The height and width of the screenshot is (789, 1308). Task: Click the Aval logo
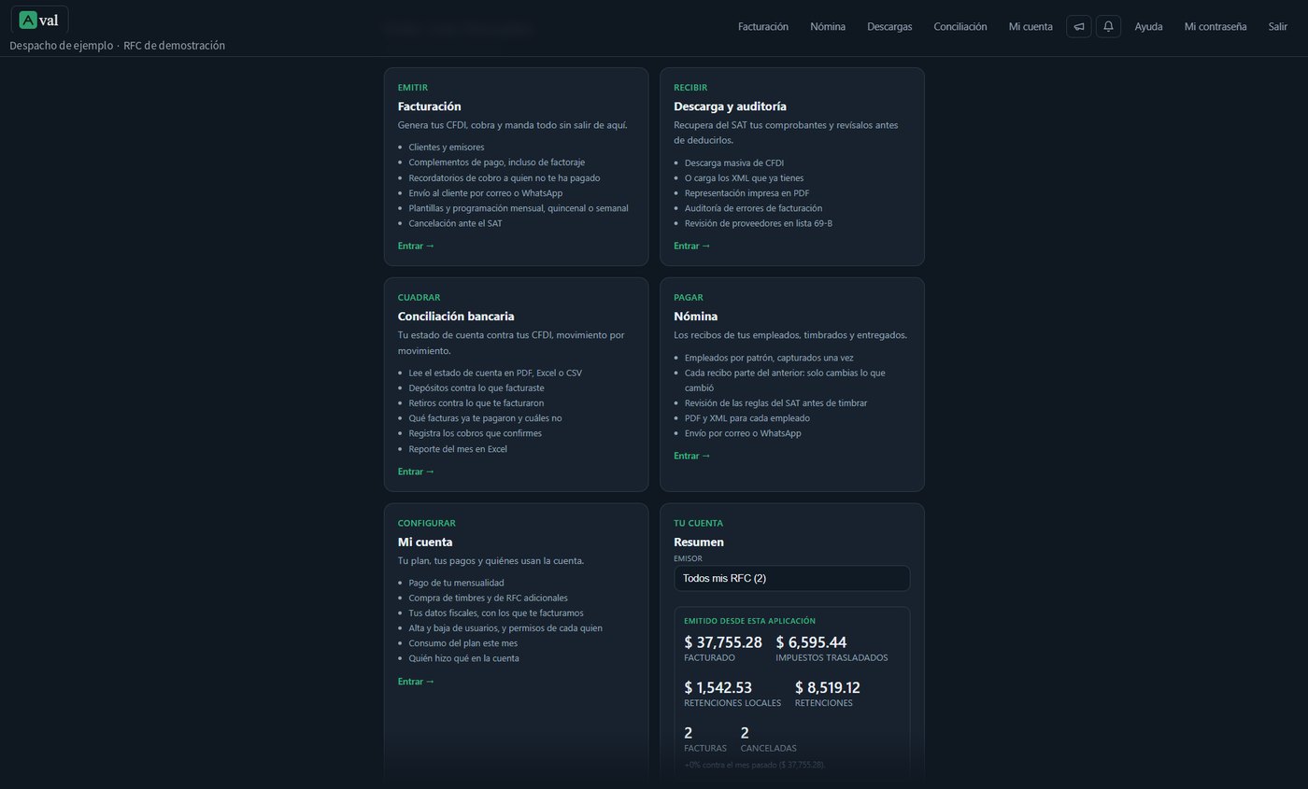39,21
